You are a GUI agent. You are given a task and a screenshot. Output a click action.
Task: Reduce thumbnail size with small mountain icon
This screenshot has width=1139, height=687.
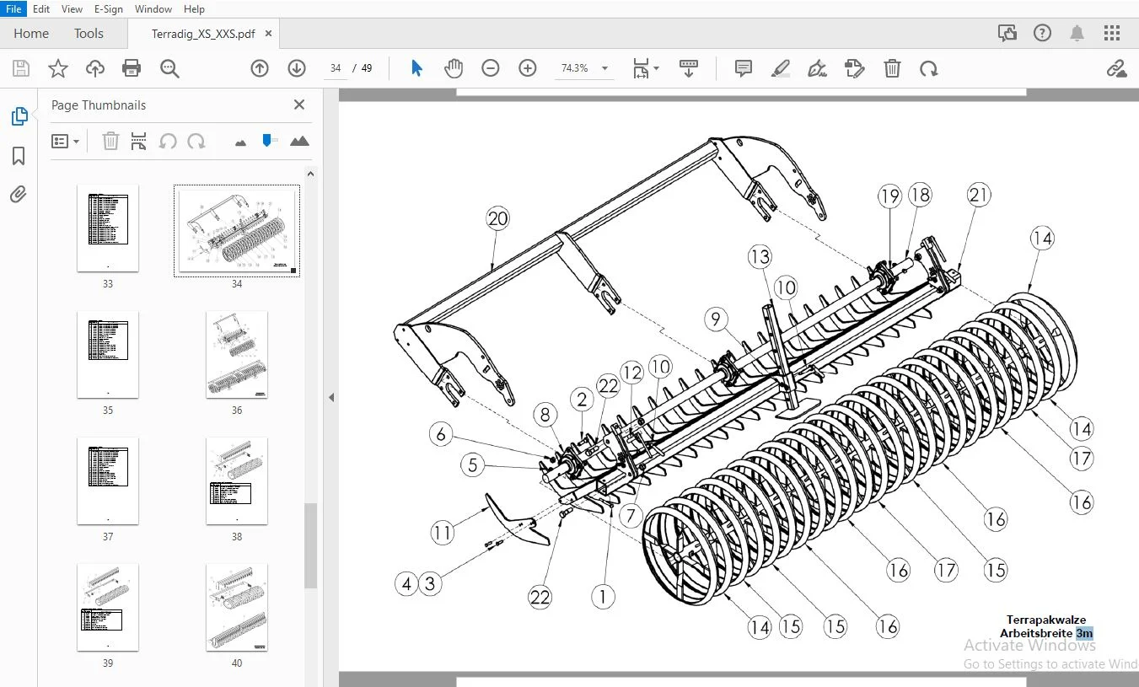click(240, 142)
